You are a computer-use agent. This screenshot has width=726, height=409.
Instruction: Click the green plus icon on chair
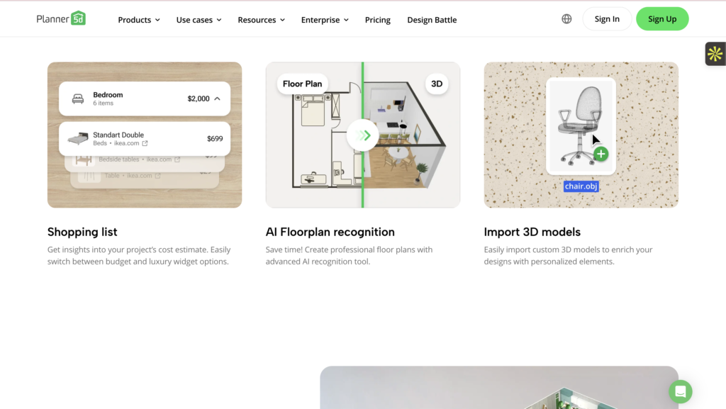601,154
